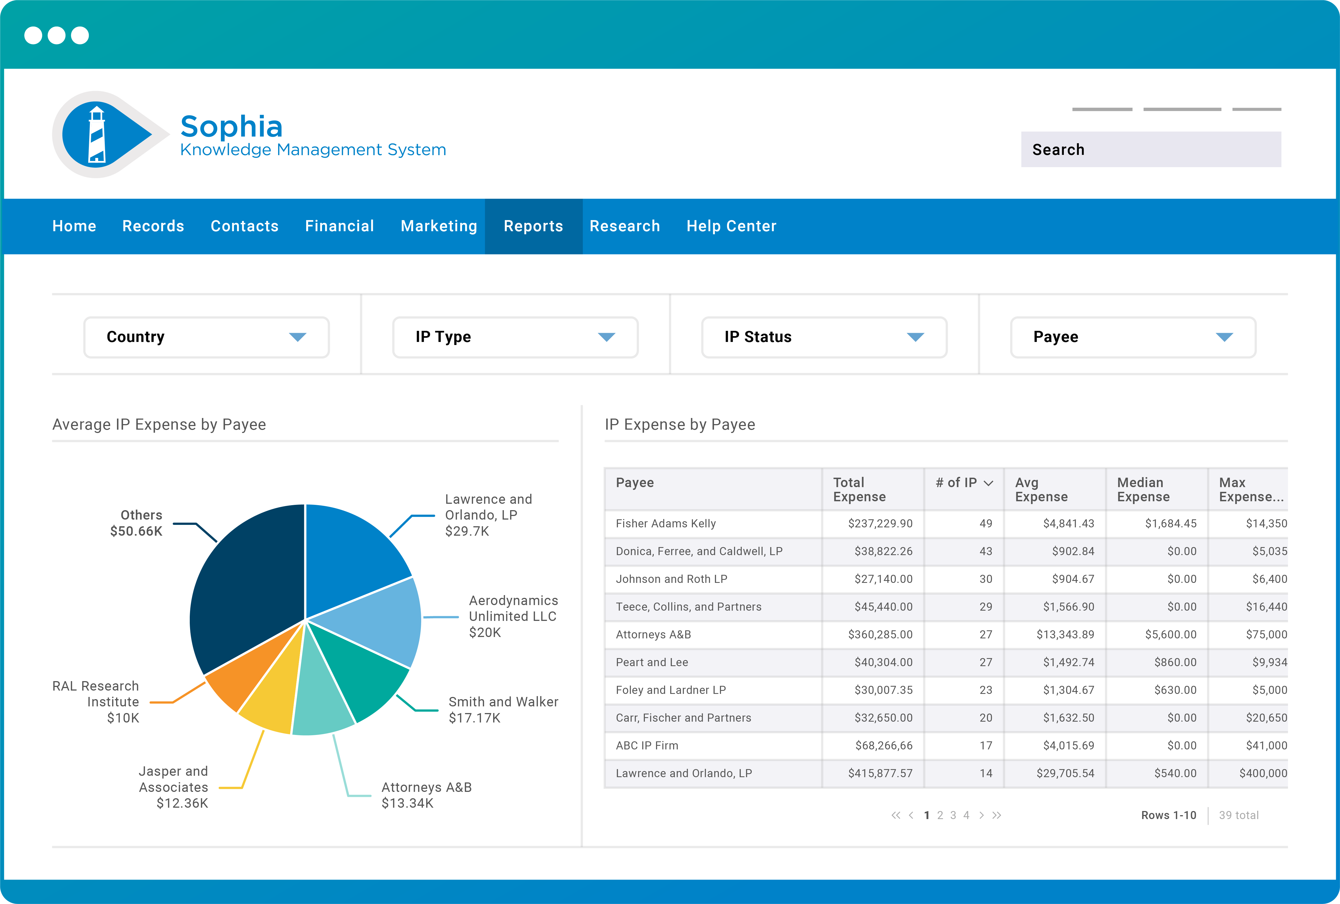Open the Country dropdown
The width and height of the screenshot is (1340, 904).
(206, 337)
